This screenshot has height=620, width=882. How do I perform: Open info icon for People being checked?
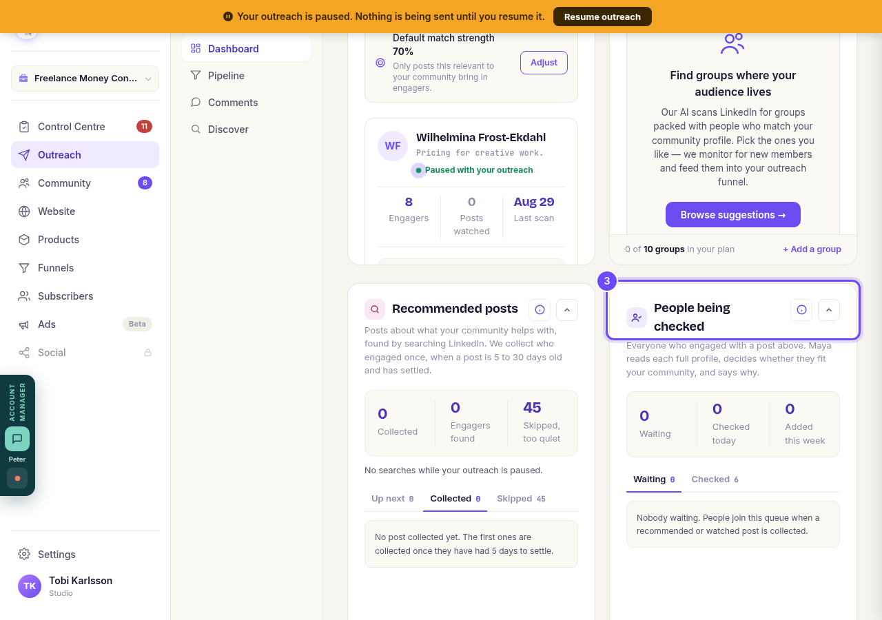coord(801,310)
